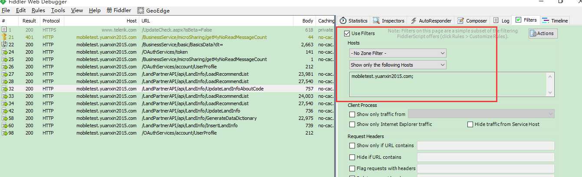Click the Filters green checkmark icon
This screenshot has height=177, width=582.
point(518,20)
